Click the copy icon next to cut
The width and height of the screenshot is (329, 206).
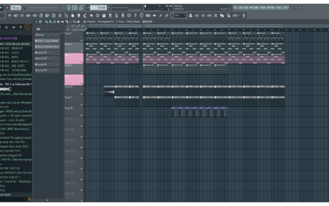tap(222, 16)
